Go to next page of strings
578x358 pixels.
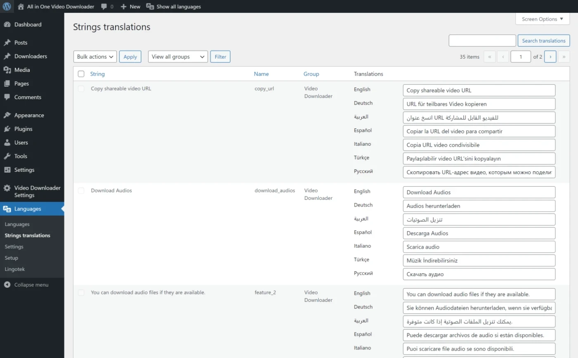coord(550,57)
